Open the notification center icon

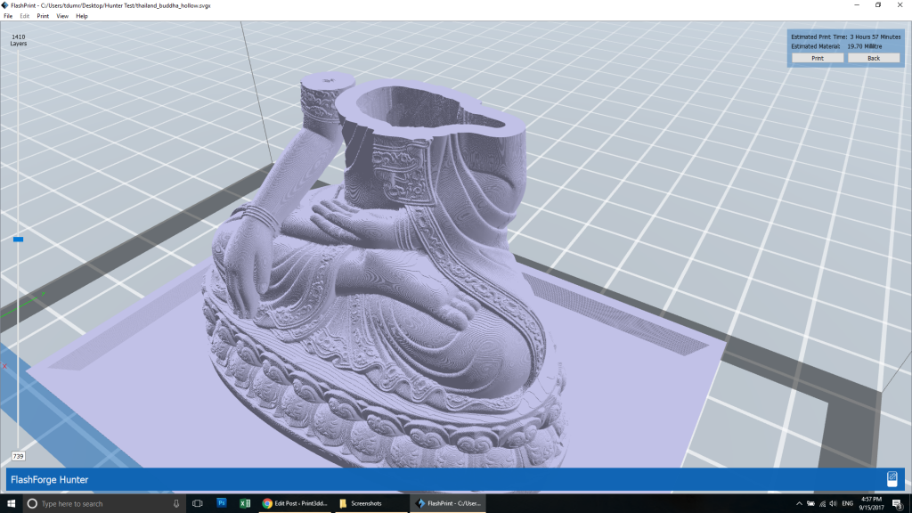click(x=898, y=504)
